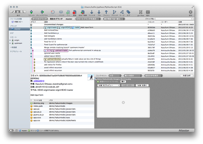
Task: Select file app.scss in the file list
Action: pyautogui.click(x=62, y=118)
